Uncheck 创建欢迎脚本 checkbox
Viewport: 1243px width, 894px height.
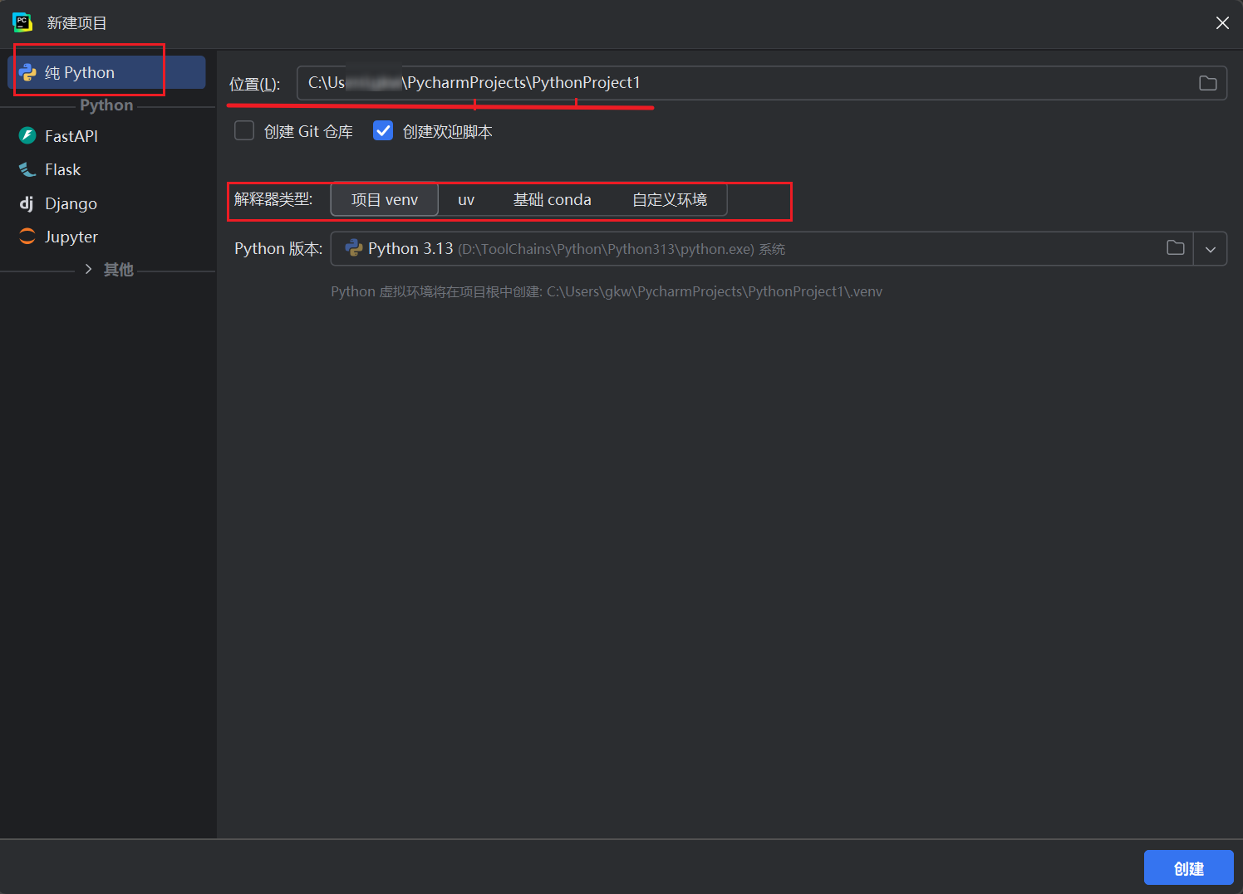[383, 131]
